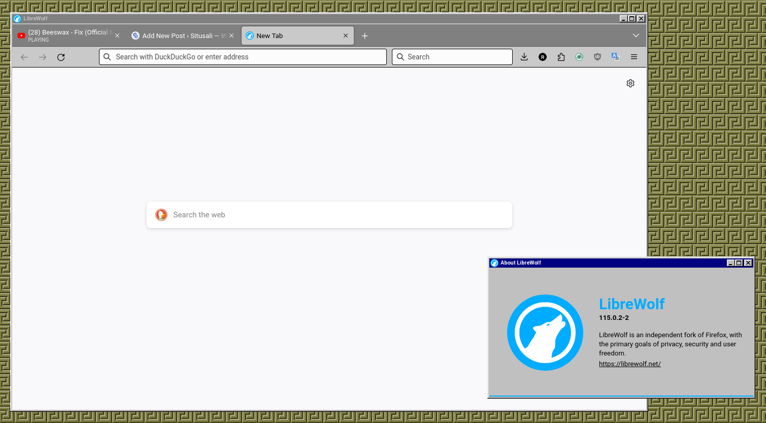This screenshot has height=423, width=766.
Task: Open the green circular extension icon
Action: point(579,57)
